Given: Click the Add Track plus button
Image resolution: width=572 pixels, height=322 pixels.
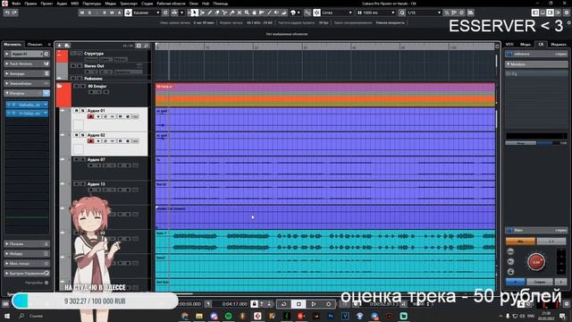Looking at the screenshot, I should tap(60, 46).
